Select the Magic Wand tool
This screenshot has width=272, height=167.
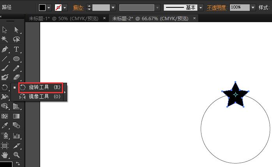tap(5, 39)
